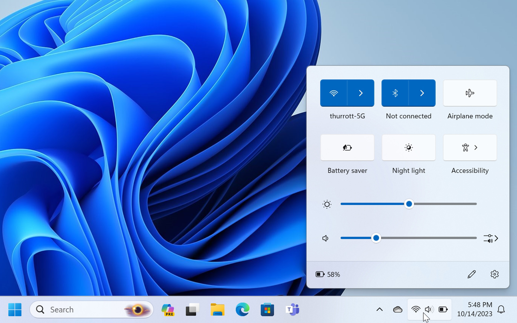Open Copilot preview icon on taskbar
517x323 pixels.
pyautogui.click(x=168, y=310)
